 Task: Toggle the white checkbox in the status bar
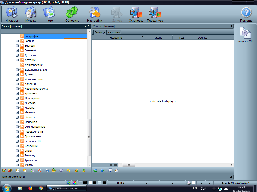pos(194,183)
